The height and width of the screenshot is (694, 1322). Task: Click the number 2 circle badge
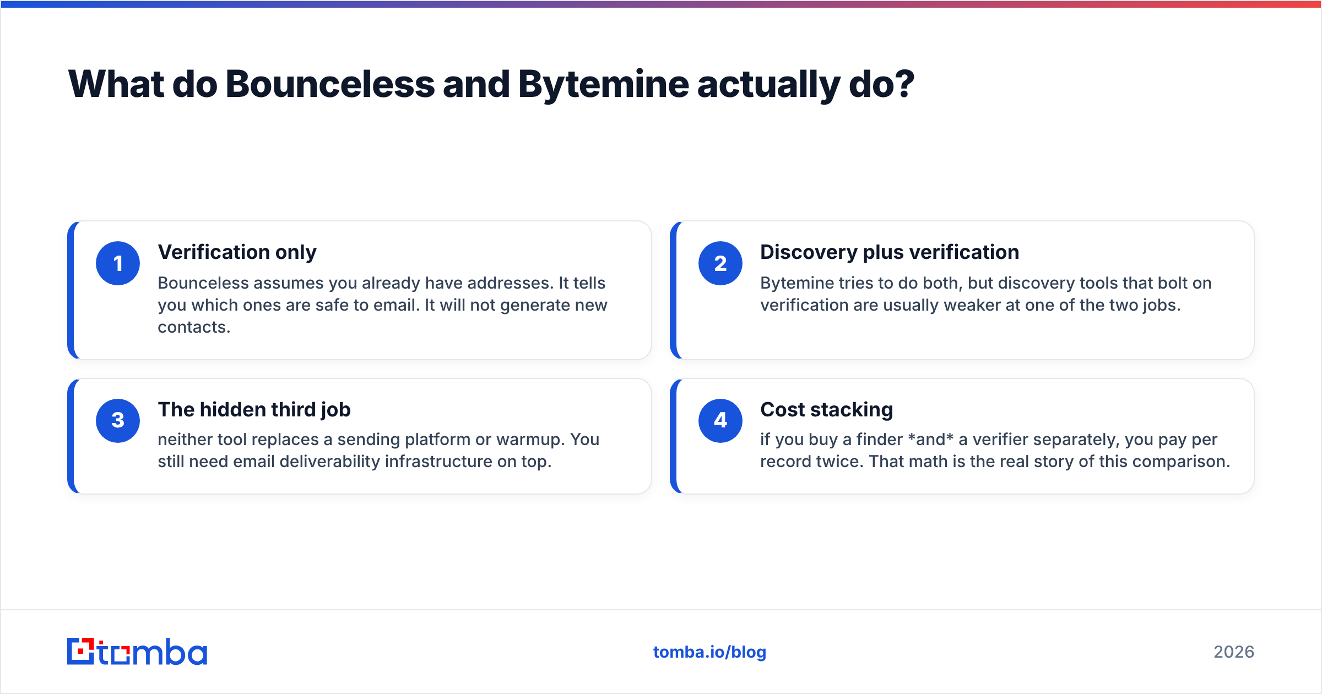click(x=720, y=263)
